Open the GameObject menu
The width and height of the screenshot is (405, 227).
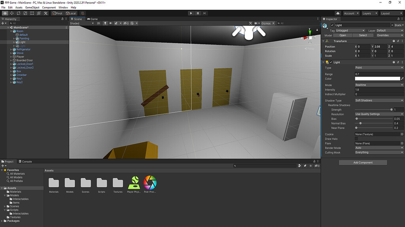[32, 7]
